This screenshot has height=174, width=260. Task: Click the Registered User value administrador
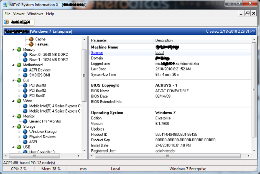[x=165, y=151]
